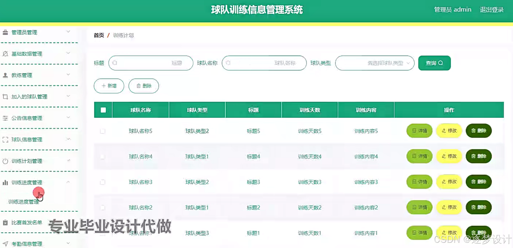Click 修改 for 球队名称2 row
513x248 pixels.
449,207
